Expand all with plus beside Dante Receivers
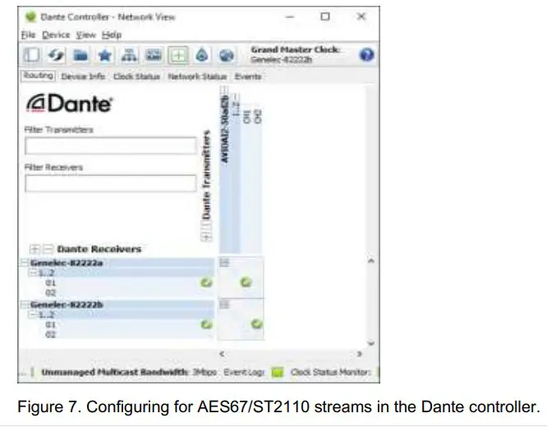The image size is (547, 427). click(x=34, y=249)
